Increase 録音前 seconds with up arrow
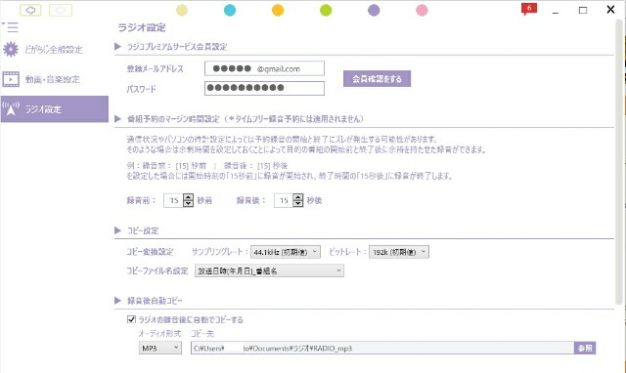 188,197
